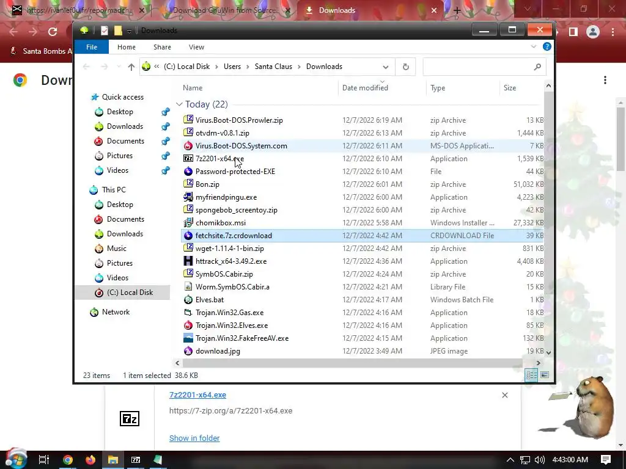This screenshot has height=469, width=626.
Task: Select Desktop under Quick access
Action: pos(120,112)
